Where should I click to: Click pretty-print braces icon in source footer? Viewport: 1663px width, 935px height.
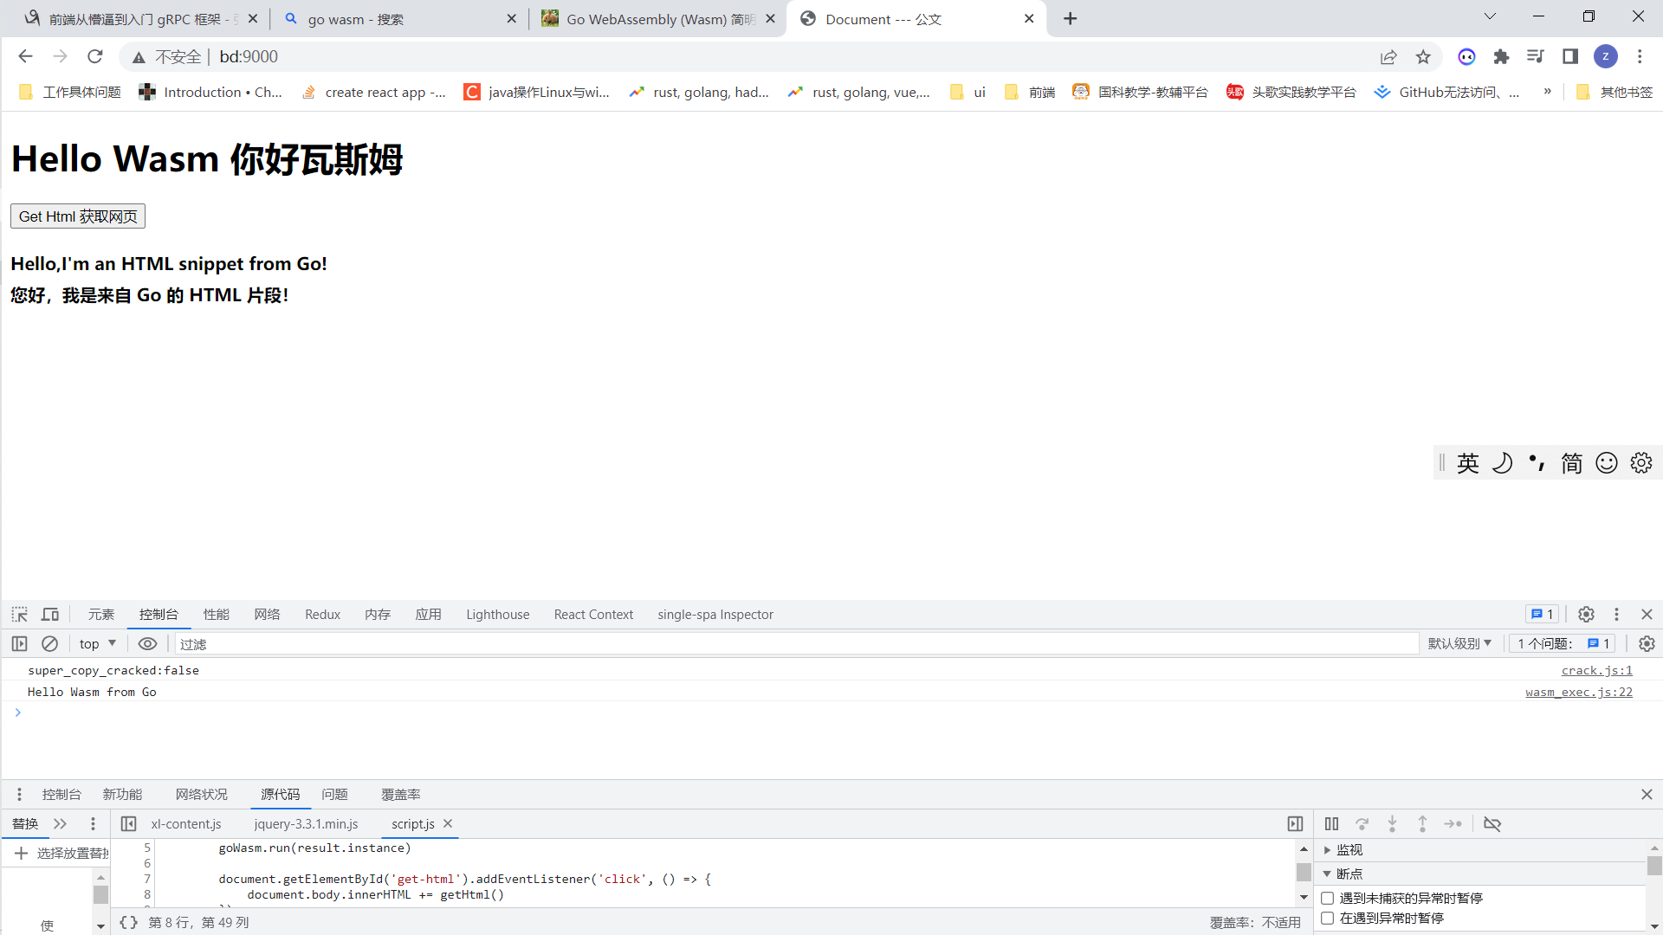click(x=128, y=923)
